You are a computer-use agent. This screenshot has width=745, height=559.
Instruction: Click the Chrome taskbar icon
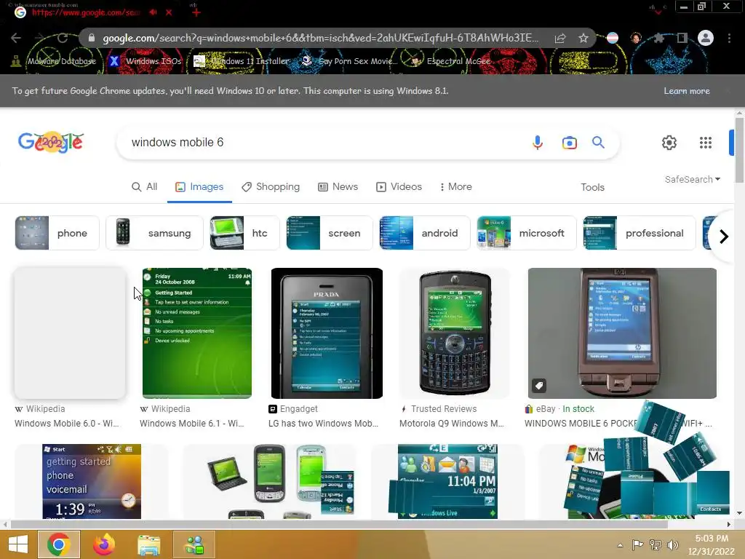pyautogui.click(x=59, y=544)
